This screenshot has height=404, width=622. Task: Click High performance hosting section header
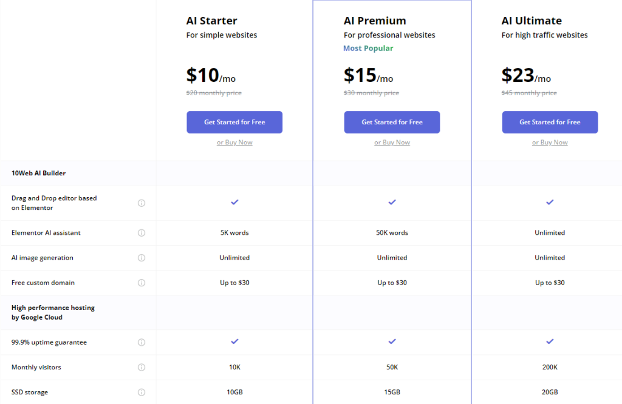coord(53,312)
